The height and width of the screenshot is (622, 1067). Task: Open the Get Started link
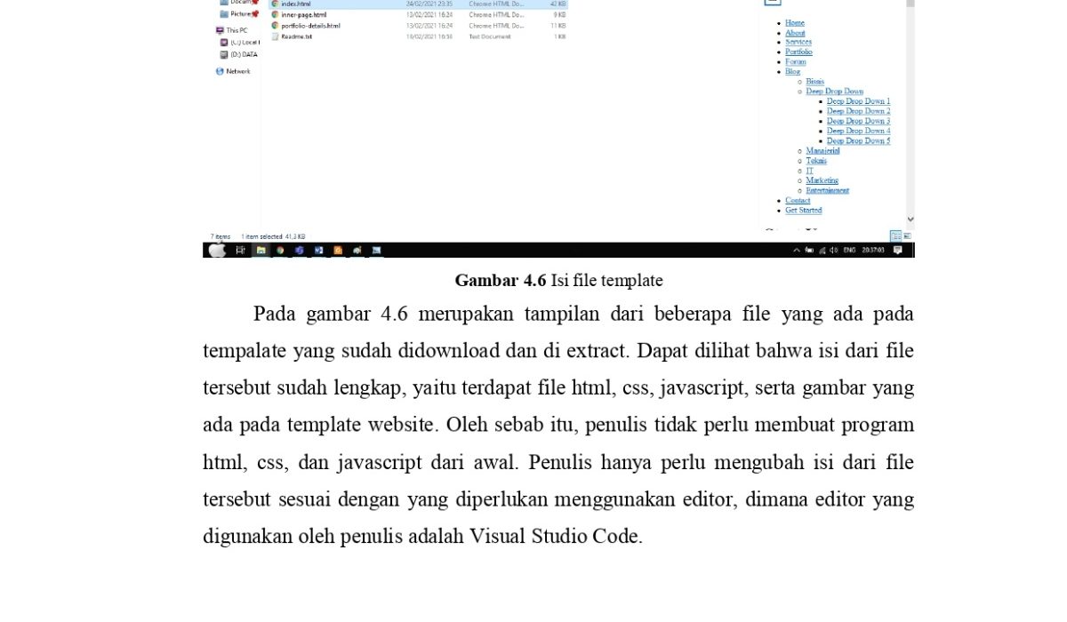(x=803, y=211)
